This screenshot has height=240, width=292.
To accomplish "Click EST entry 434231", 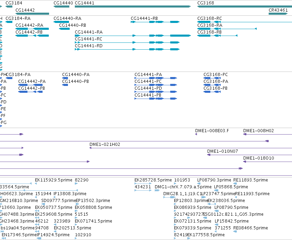I will (143, 187).
